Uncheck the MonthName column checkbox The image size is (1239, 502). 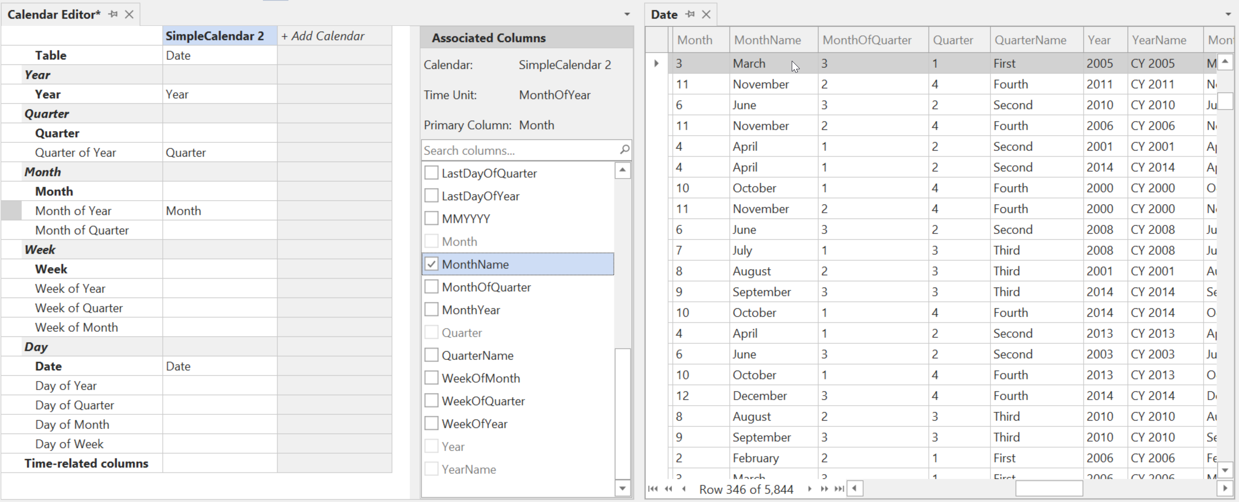(432, 264)
